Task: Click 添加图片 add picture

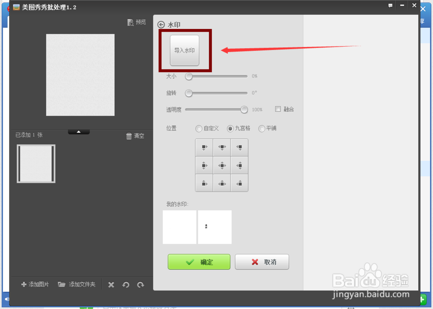Action: click(x=35, y=284)
